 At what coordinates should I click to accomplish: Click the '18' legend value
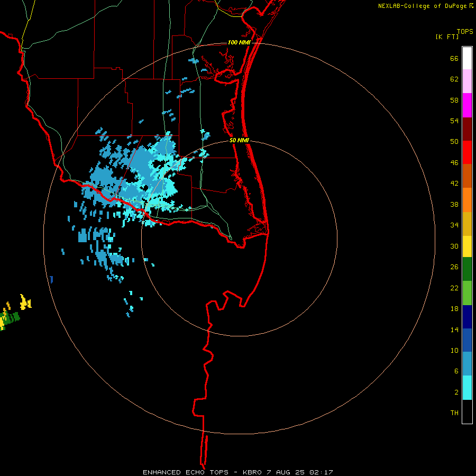coord(454,309)
